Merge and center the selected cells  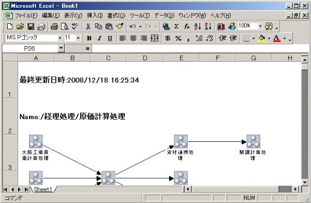tap(155, 38)
